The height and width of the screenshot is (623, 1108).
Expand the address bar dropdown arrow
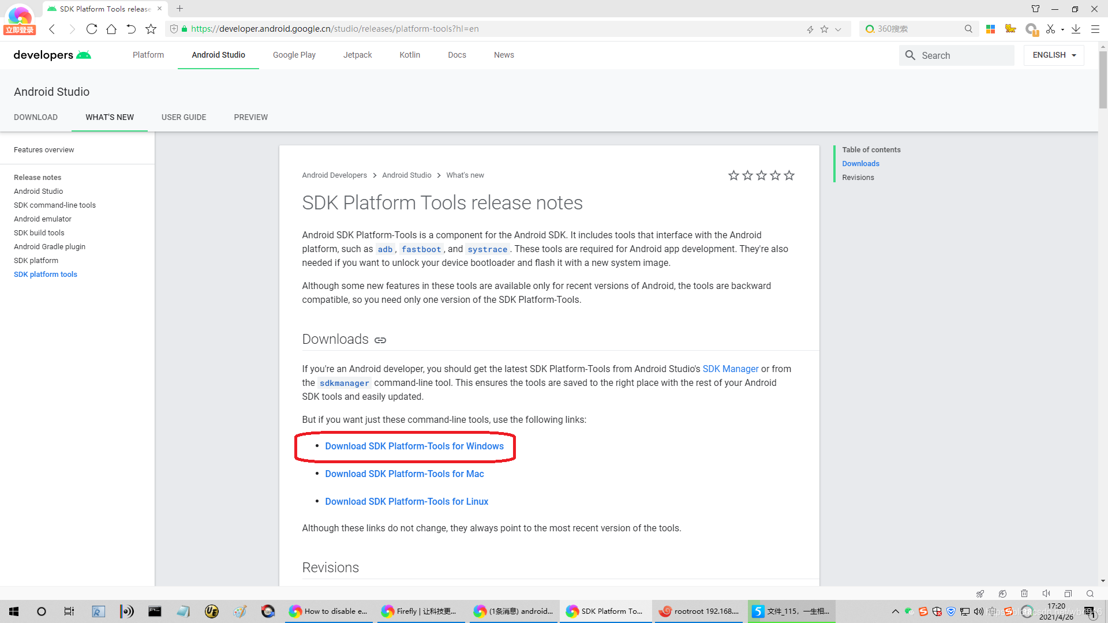coord(838,29)
